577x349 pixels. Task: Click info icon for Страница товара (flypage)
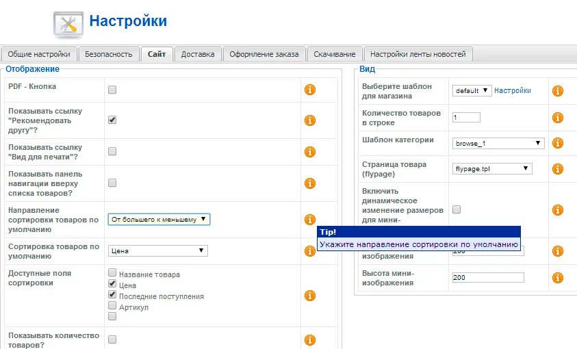pyautogui.click(x=558, y=169)
